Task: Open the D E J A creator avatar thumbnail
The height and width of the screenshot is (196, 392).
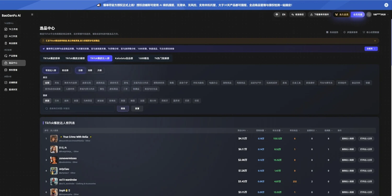Action: (x=54, y=149)
